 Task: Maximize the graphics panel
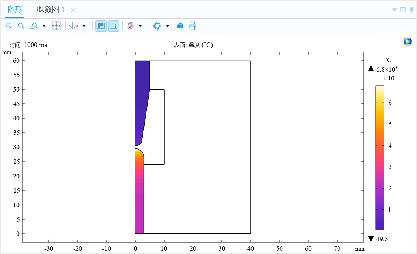[x=403, y=9]
